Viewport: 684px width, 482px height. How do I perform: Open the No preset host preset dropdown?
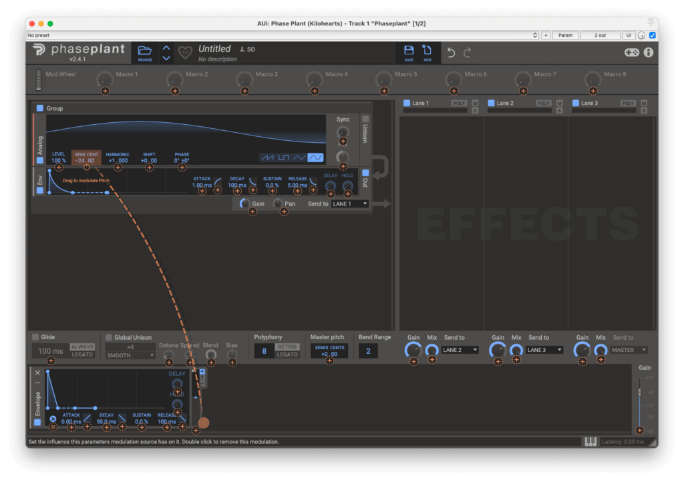283,35
